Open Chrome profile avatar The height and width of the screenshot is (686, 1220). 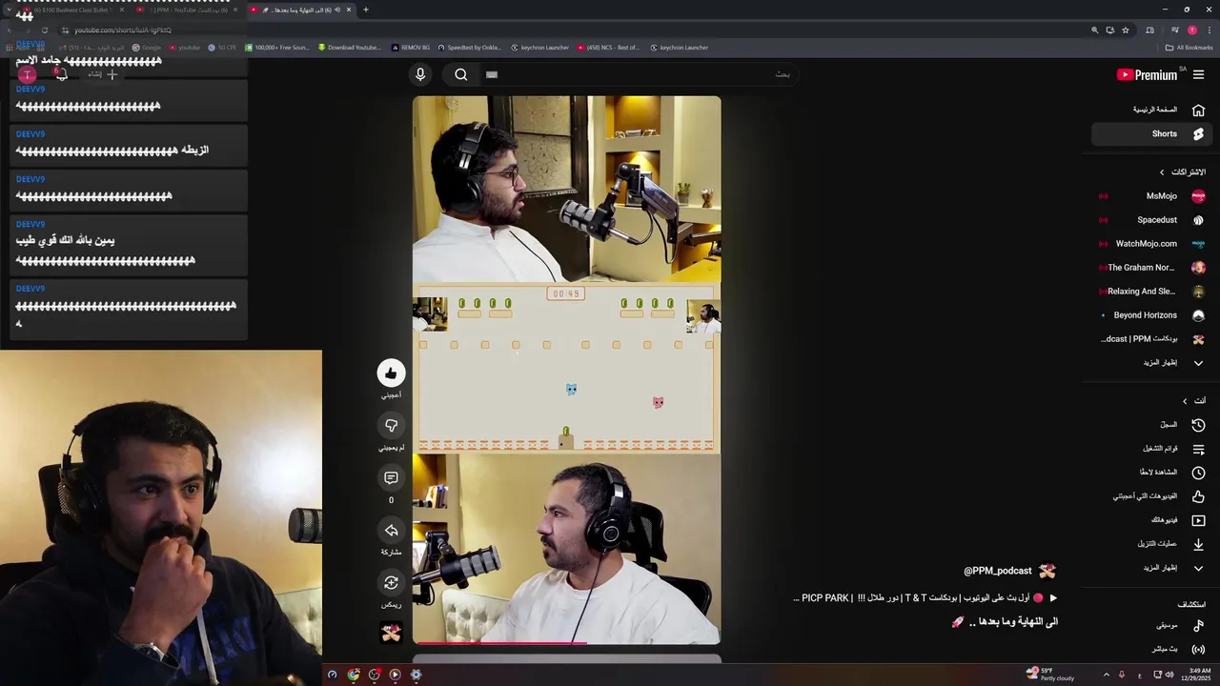(1191, 30)
